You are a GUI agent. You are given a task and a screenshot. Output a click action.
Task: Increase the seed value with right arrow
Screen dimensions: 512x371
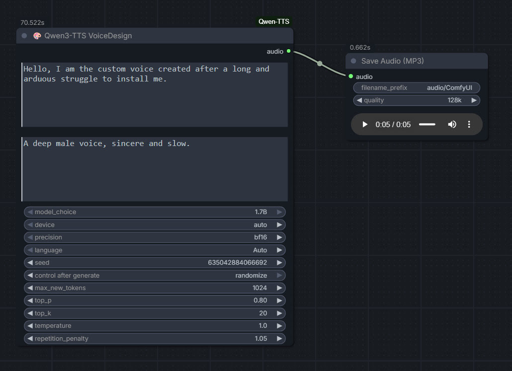pyautogui.click(x=279, y=263)
